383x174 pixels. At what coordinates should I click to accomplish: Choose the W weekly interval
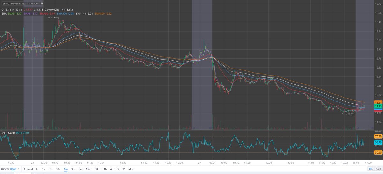[x=123, y=169]
